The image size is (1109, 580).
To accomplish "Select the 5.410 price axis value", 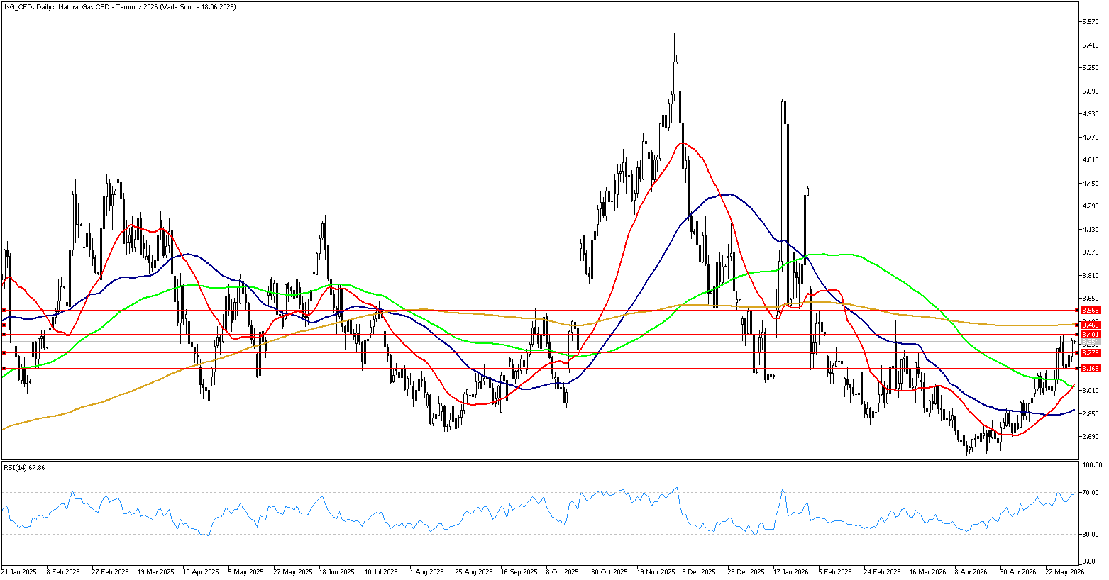I will pyautogui.click(x=1091, y=45).
